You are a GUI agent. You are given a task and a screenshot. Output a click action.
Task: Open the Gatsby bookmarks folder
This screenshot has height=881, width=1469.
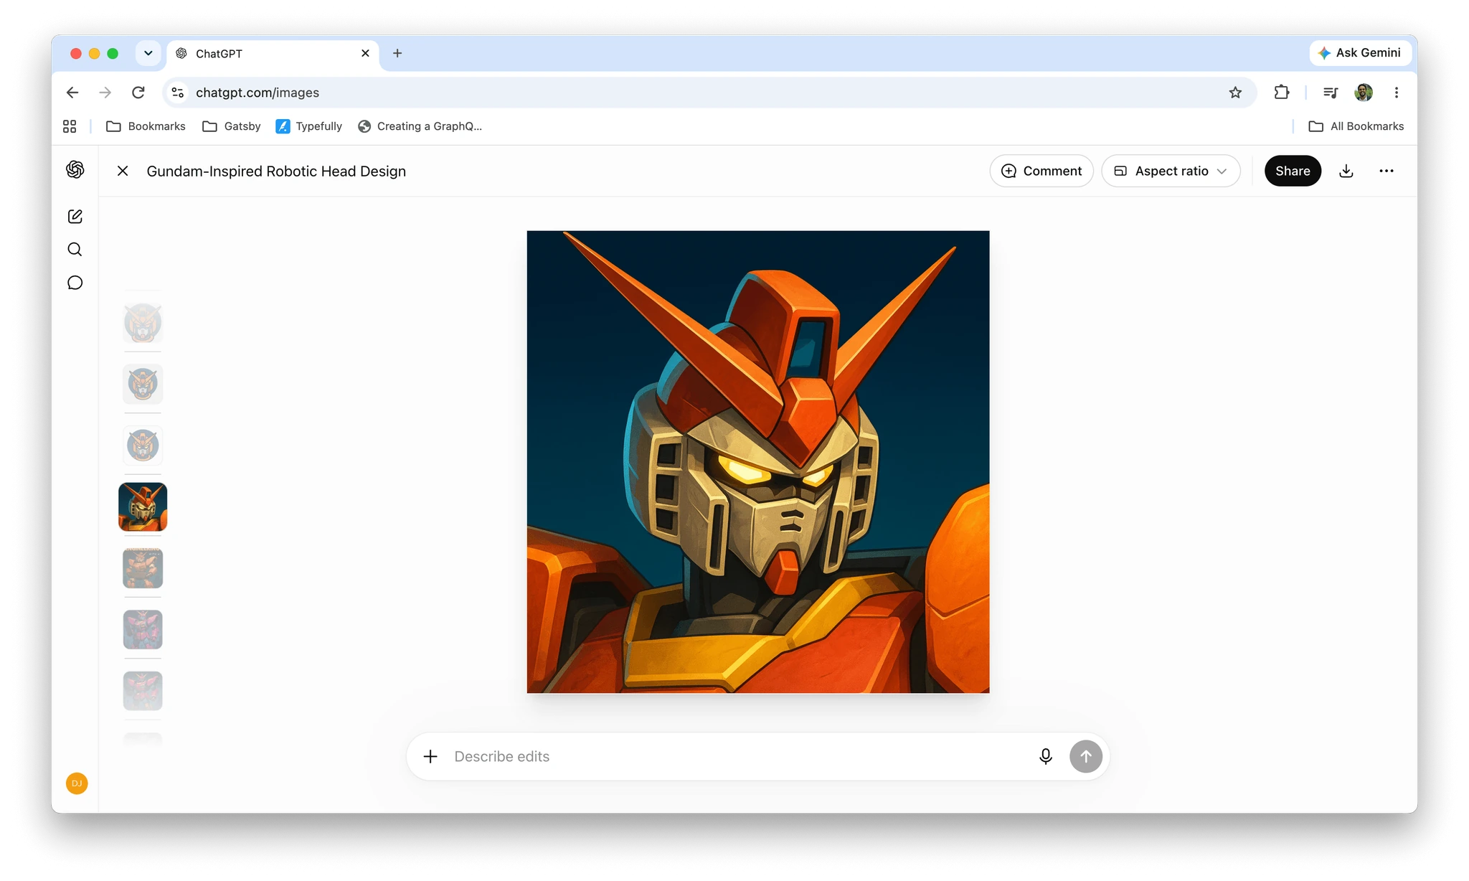tap(232, 126)
